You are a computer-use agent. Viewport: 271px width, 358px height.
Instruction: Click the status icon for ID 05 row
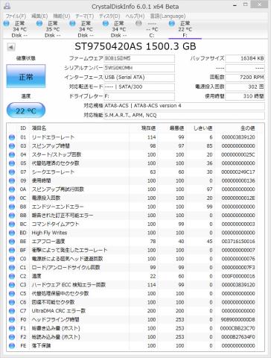[12, 163]
